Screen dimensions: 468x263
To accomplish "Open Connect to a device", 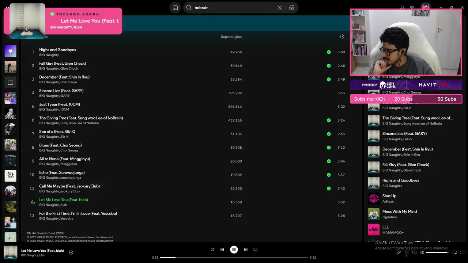I will [414, 252].
